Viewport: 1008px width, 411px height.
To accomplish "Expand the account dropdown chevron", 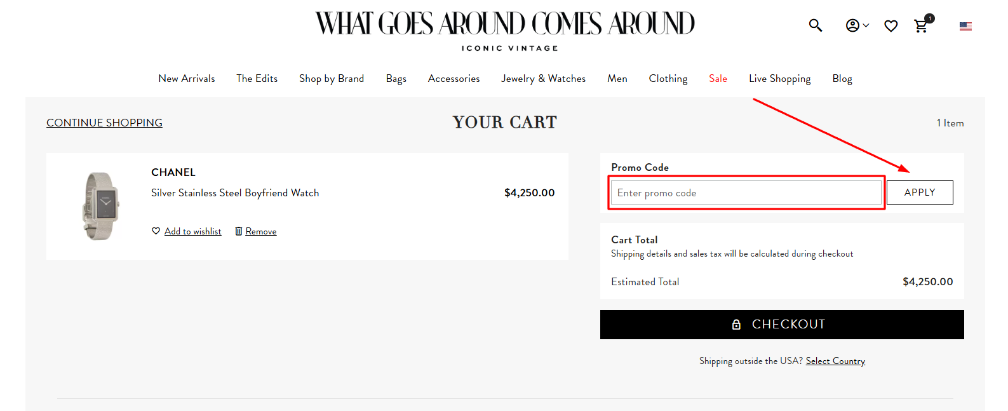I will coord(865,26).
